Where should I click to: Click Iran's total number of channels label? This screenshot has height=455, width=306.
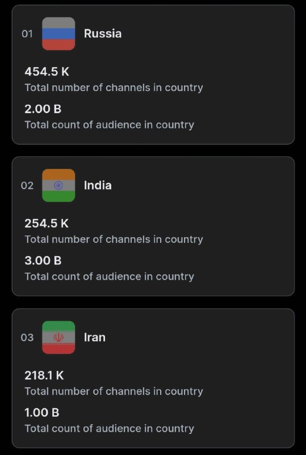click(114, 391)
